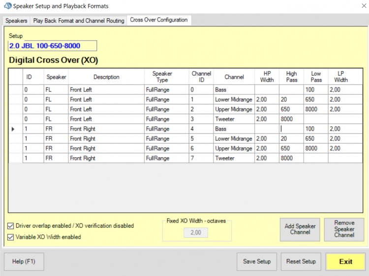Toggle Driver overlap enabled checkbox
Image resolution: width=369 pixels, height=276 pixels.
pyautogui.click(x=11, y=226)
